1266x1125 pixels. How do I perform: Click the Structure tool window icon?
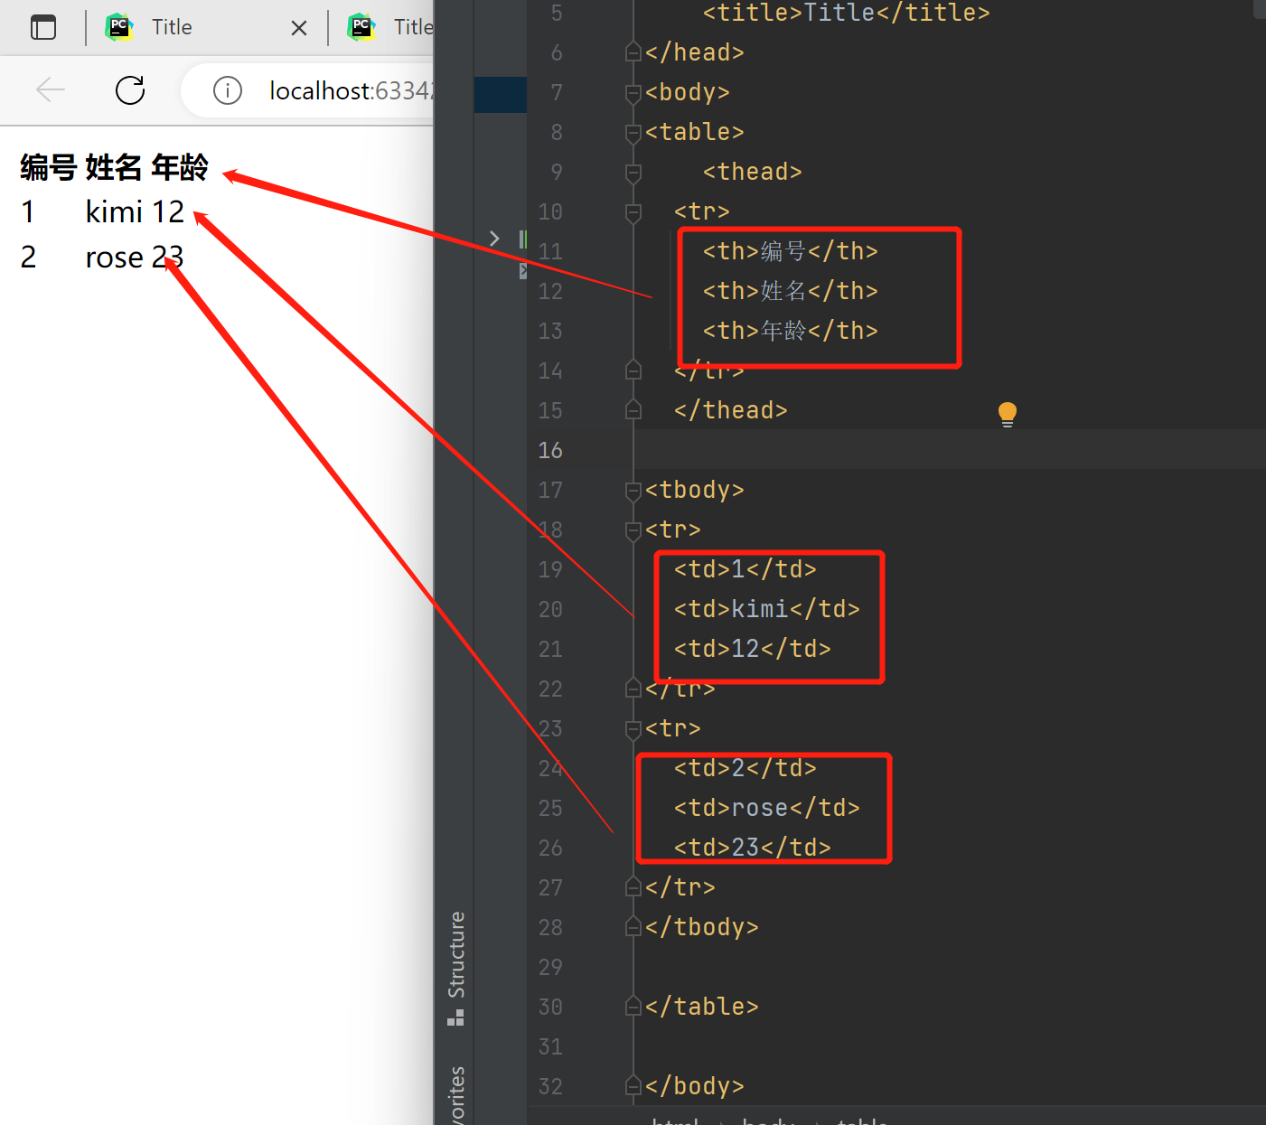click(x=455, y=1017)
